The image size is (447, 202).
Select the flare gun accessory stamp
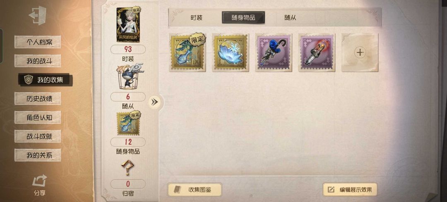click(317, 52)
